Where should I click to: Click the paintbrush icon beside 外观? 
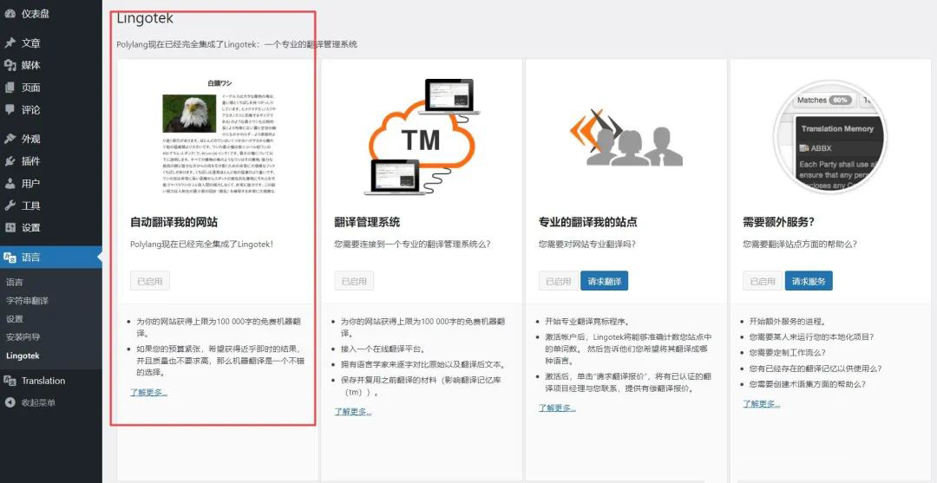click(x=10, y=139)
